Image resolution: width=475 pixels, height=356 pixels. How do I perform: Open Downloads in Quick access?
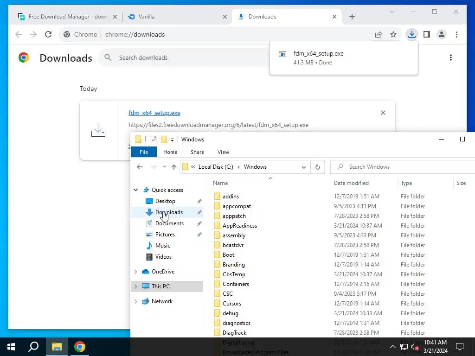(x=169, y=212)
